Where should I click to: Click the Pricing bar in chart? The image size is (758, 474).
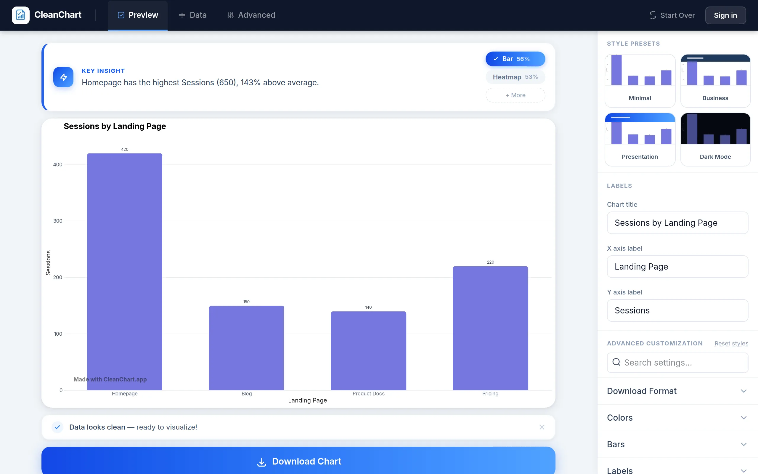(x=490, y=328)
